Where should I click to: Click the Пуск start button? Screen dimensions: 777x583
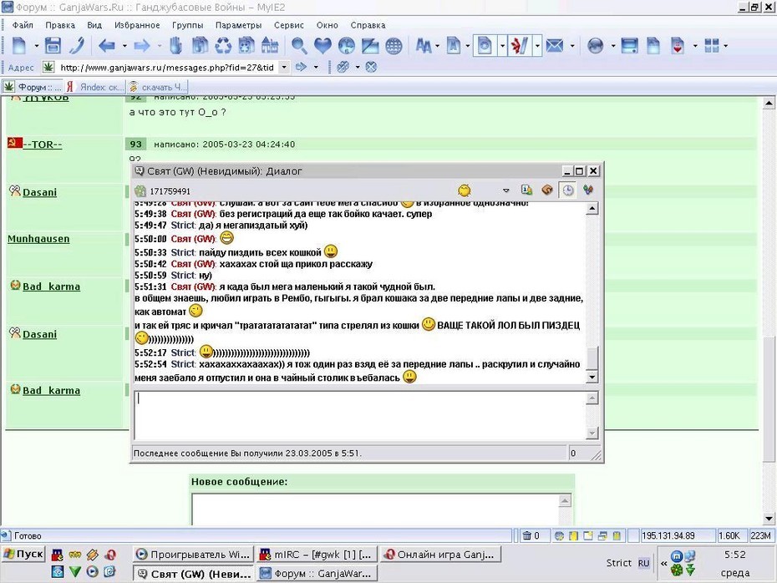tap(23, 554)
